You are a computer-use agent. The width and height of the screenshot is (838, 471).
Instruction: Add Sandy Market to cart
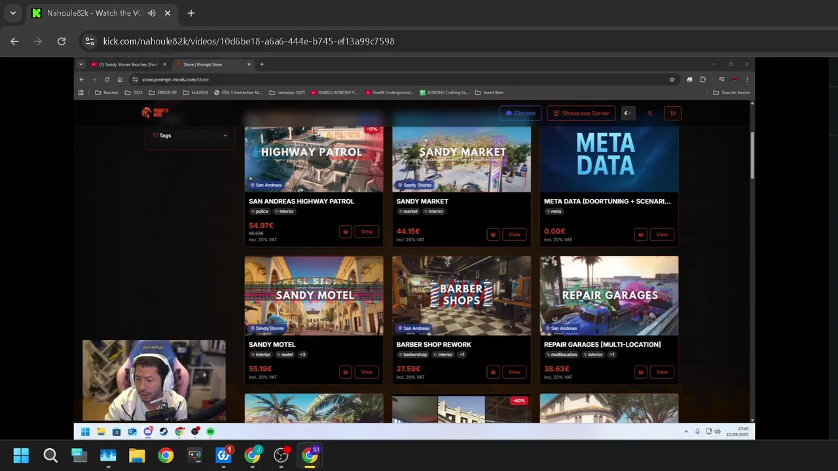[493, 234]
